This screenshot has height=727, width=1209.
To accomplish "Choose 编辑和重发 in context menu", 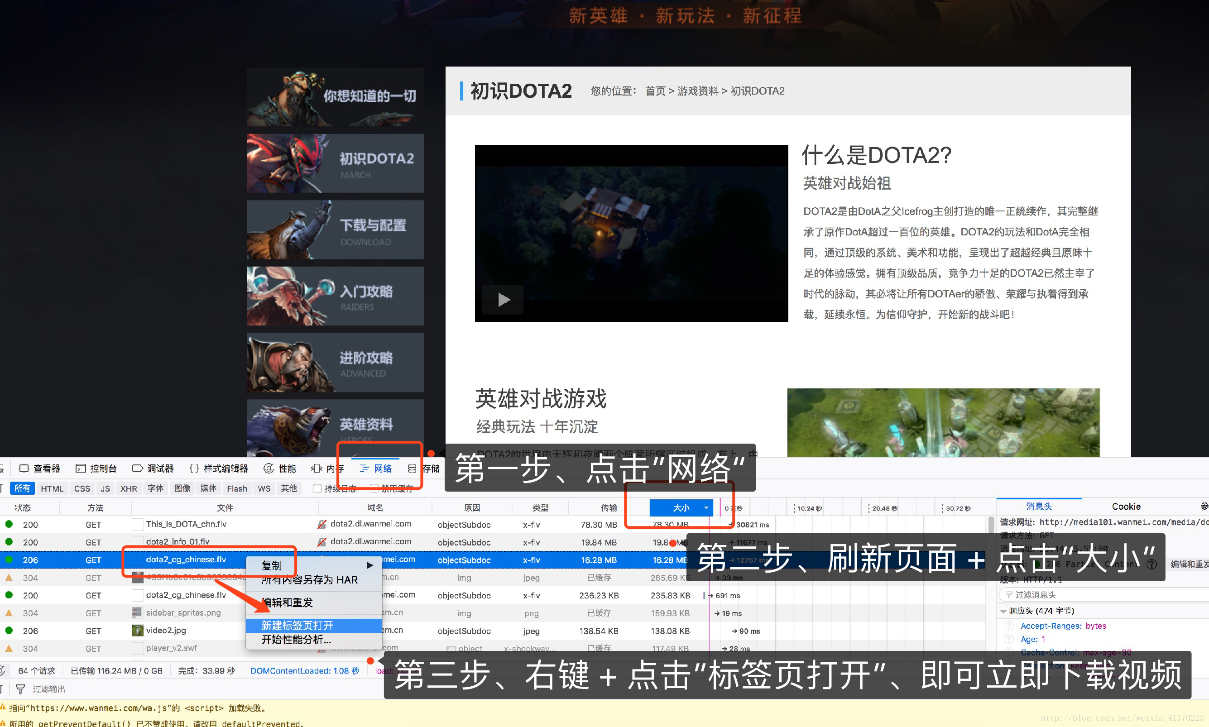I will point(313,602).
